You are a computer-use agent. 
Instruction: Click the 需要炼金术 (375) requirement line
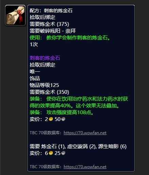pyautogui.click(x=49, y=24)
